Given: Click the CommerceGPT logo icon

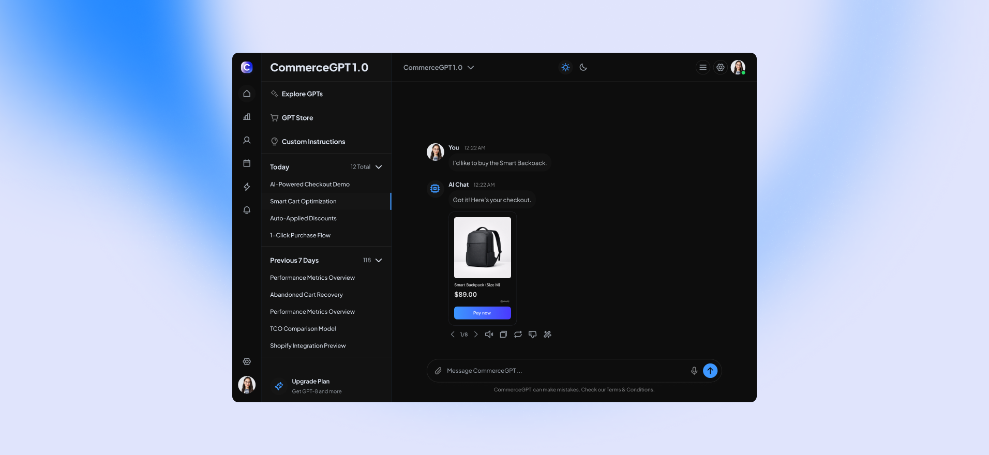Looking at the screenshot, I should (x=247, y=67).
